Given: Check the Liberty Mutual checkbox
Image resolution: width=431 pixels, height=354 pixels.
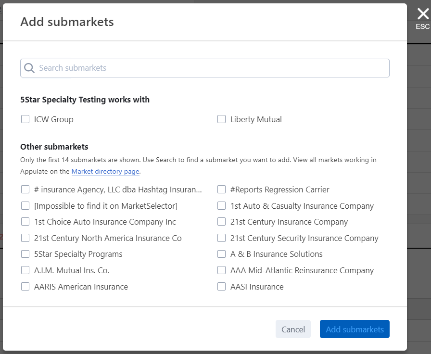Looking at the screenshot, I should 222,119.
